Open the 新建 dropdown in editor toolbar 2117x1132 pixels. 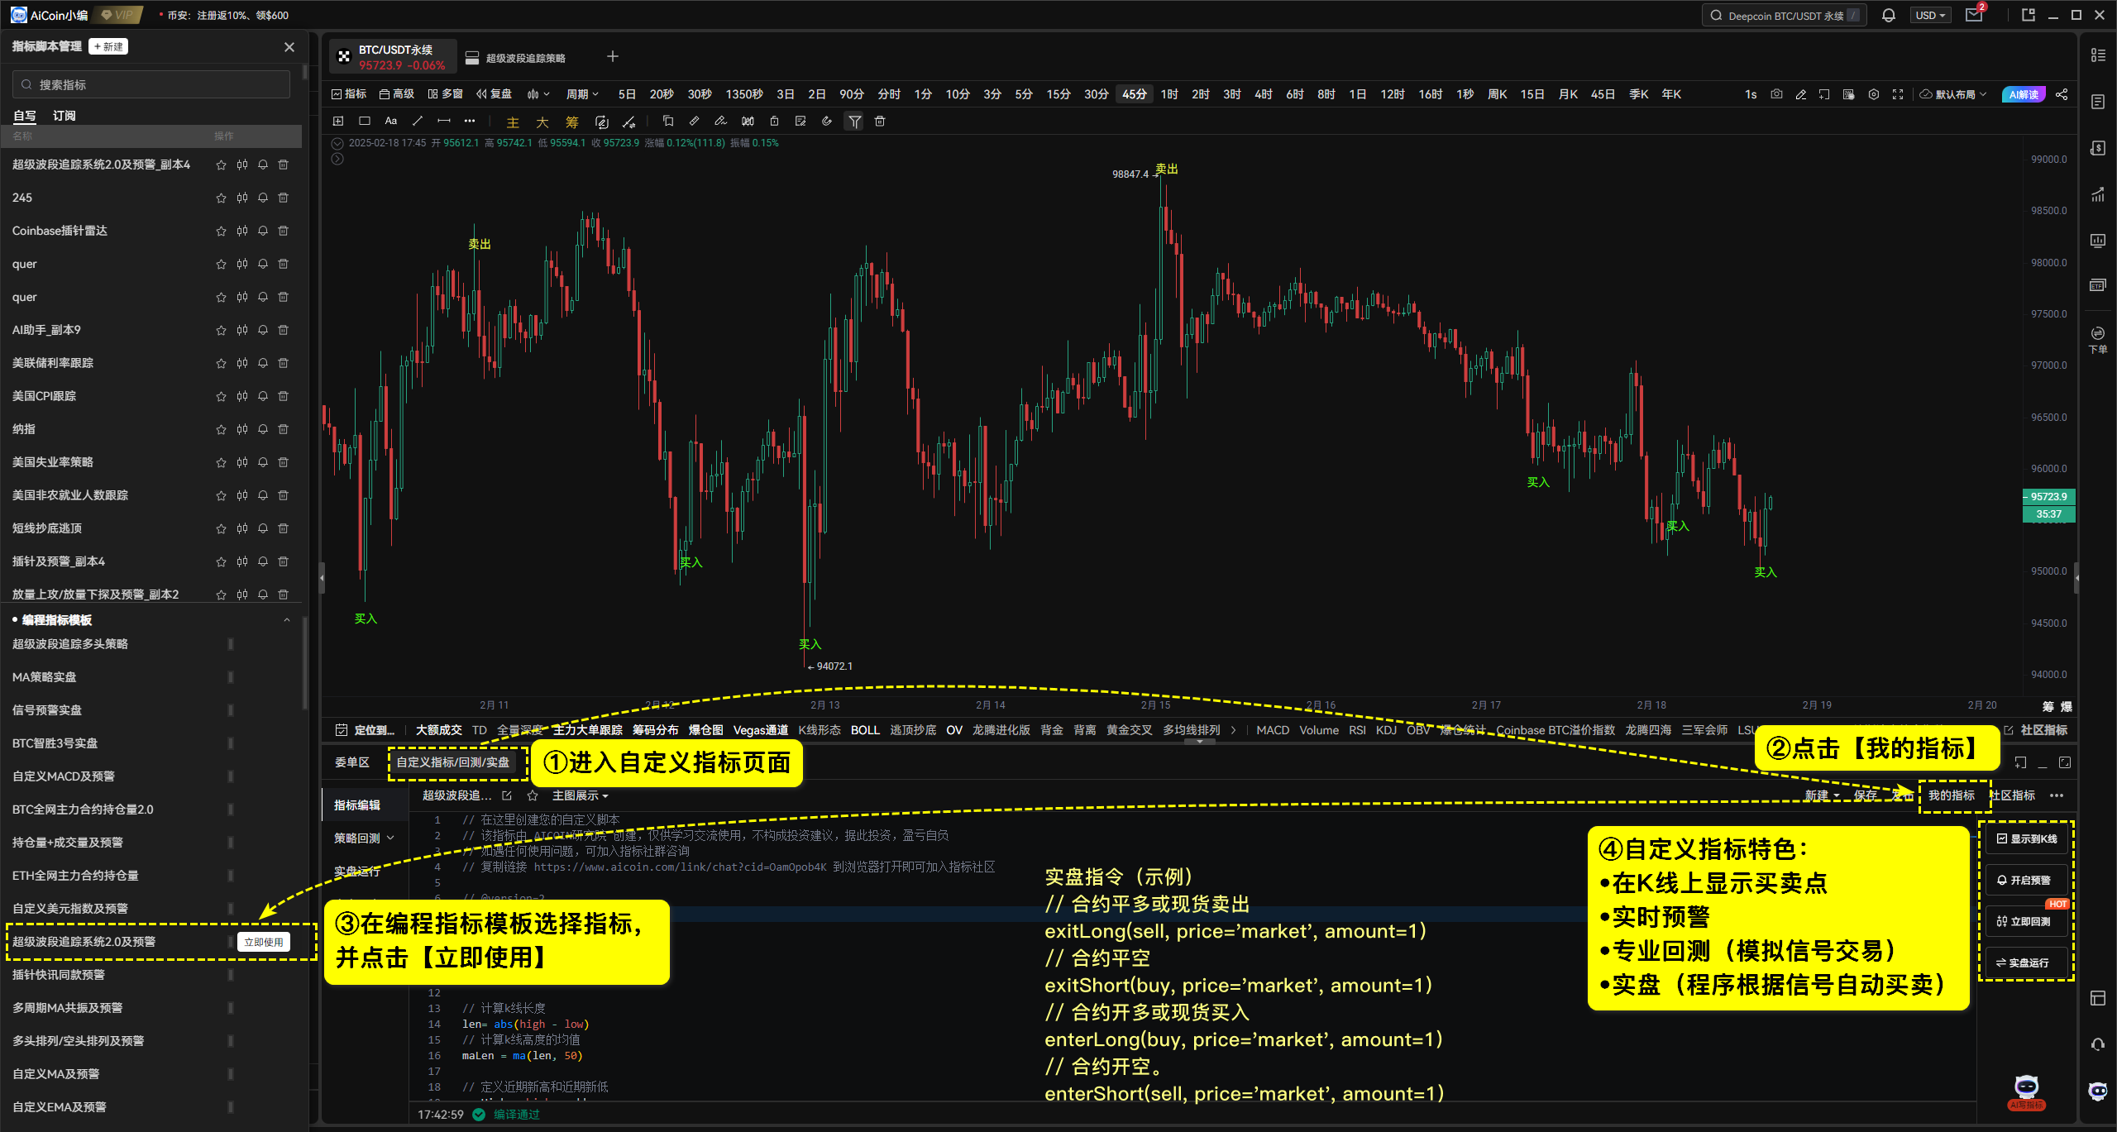(1822, 795)
